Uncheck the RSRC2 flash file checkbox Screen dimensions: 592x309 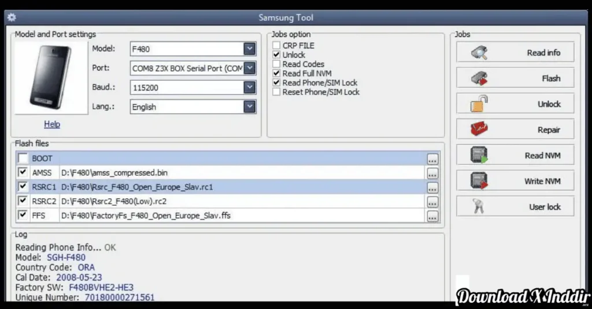point(23,201)
